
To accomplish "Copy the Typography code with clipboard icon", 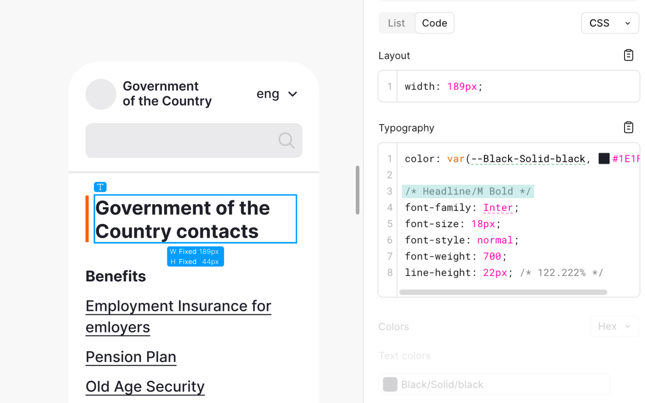I will click(628, 128).
